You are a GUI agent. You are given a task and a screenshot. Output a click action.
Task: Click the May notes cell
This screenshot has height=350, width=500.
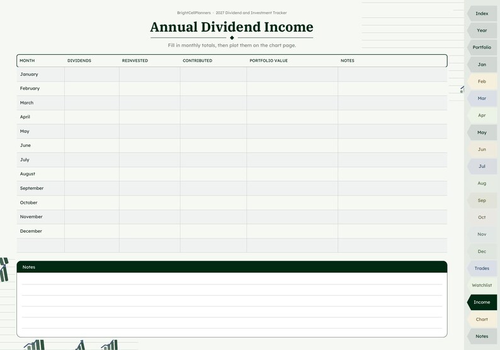coord(392,131)
